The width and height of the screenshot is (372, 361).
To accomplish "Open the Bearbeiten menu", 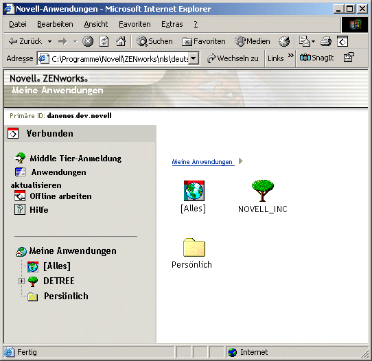I will coord(55,24).
